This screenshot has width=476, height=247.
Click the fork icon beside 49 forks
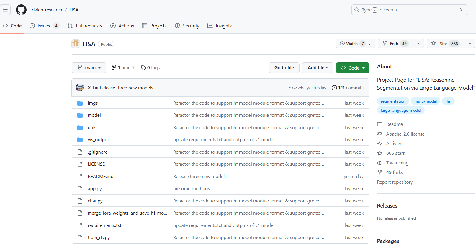pyautogui.click(x=380, y=172)
